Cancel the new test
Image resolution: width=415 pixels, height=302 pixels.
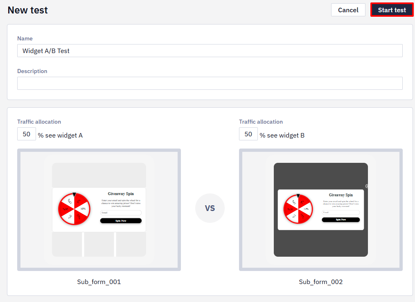[x=348, y=10]
